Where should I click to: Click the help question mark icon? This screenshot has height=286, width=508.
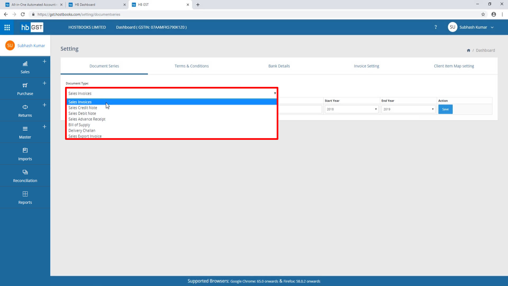pyautogui.click(x=436, y=27)
